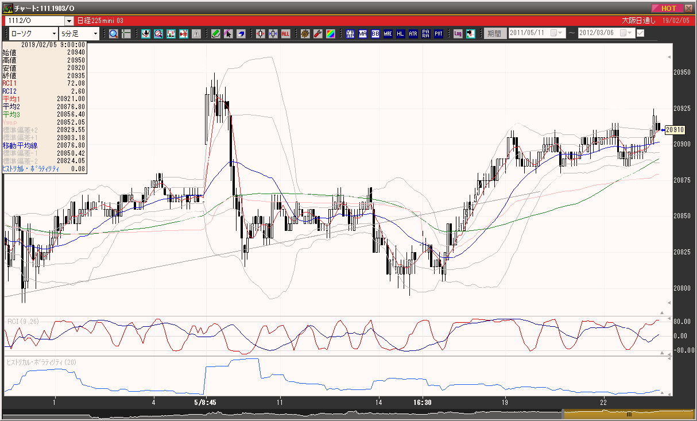Open the wrench settings icon
The image size is (697, 421).
click(317, 33)
